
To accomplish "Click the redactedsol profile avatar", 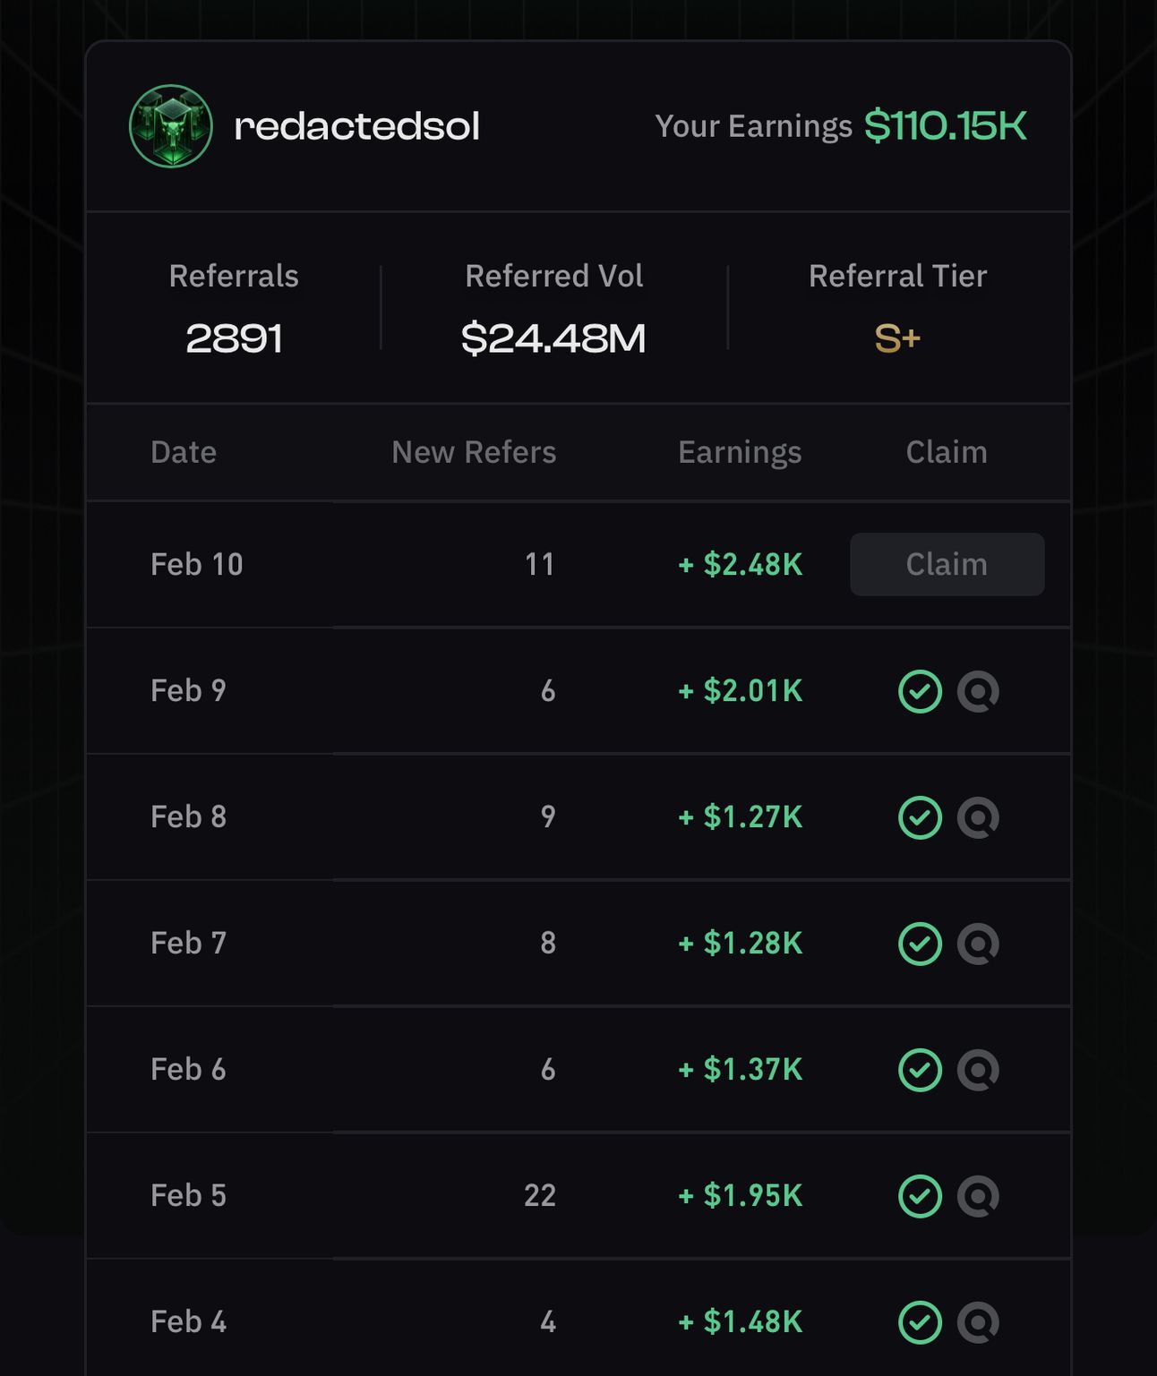I will coord(170,126).
